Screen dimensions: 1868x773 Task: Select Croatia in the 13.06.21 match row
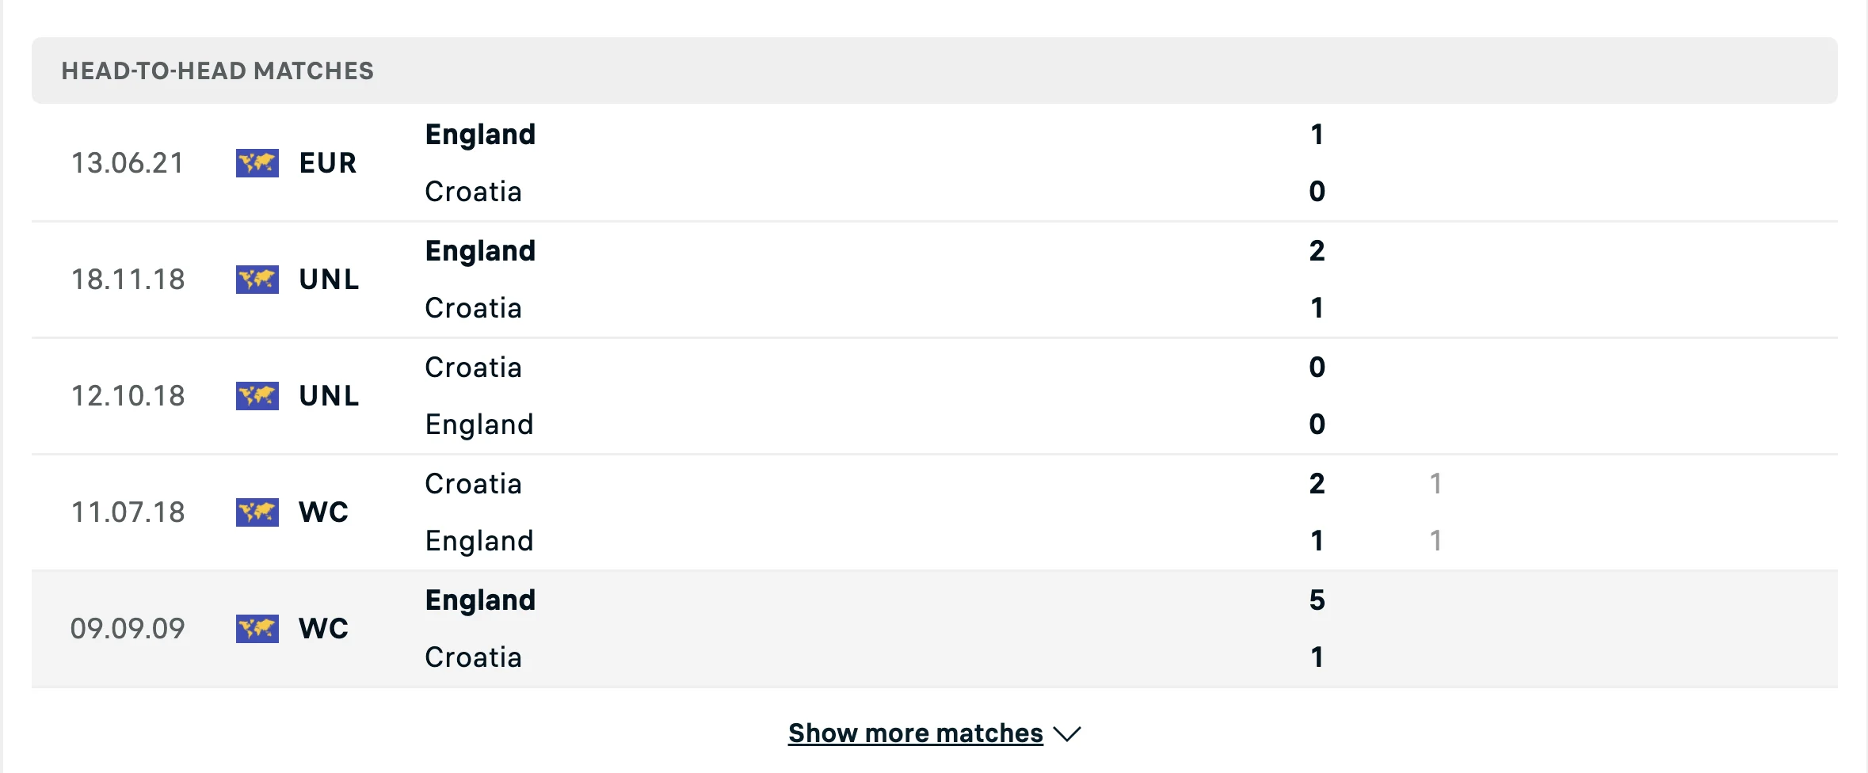473,192
